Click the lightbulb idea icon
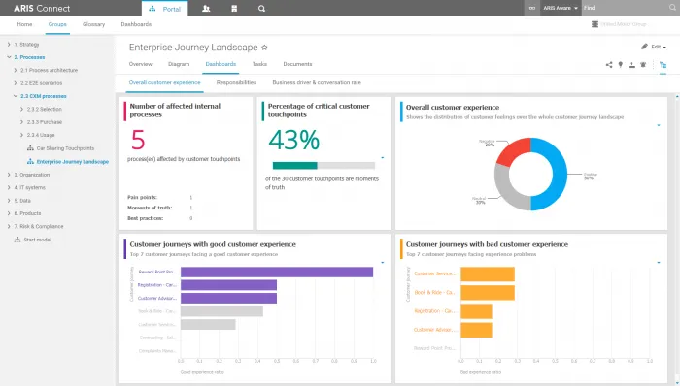The image size is (680, 386). tap(621, 65)
